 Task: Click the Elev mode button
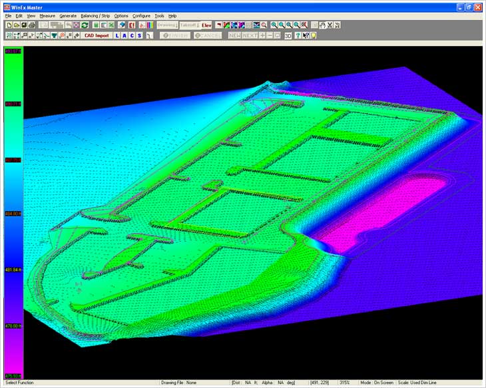[x=207, y=25]
